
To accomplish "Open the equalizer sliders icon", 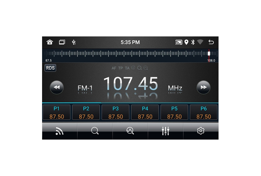I will tap(166, 131).
